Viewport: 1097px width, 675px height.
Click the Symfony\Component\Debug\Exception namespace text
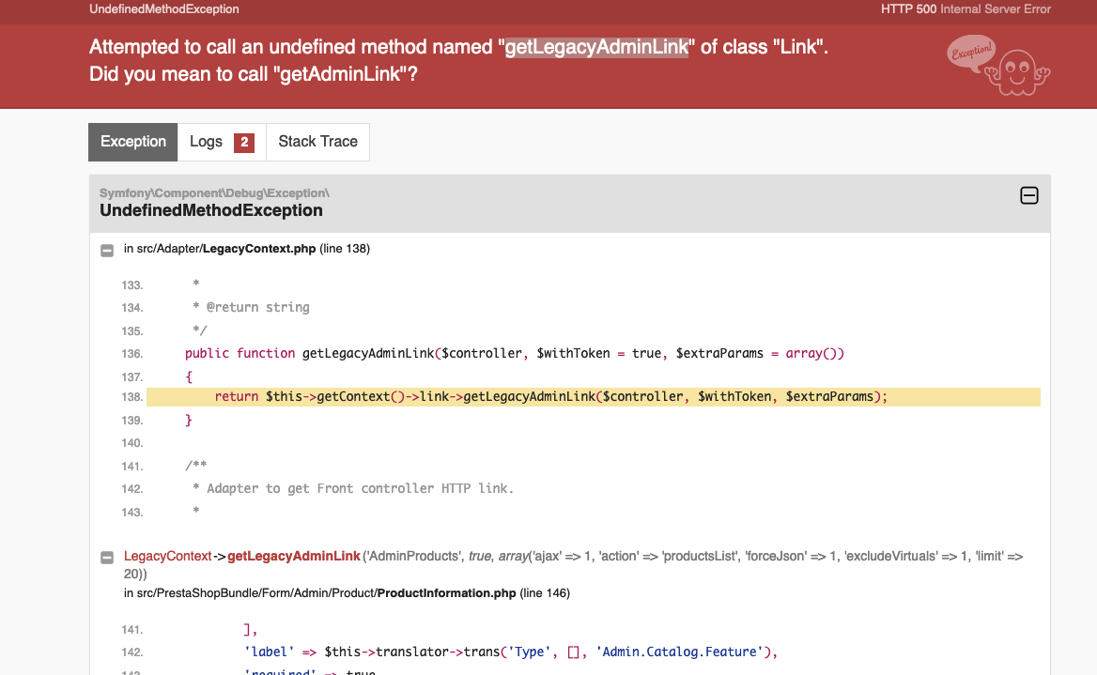point(214,193)
